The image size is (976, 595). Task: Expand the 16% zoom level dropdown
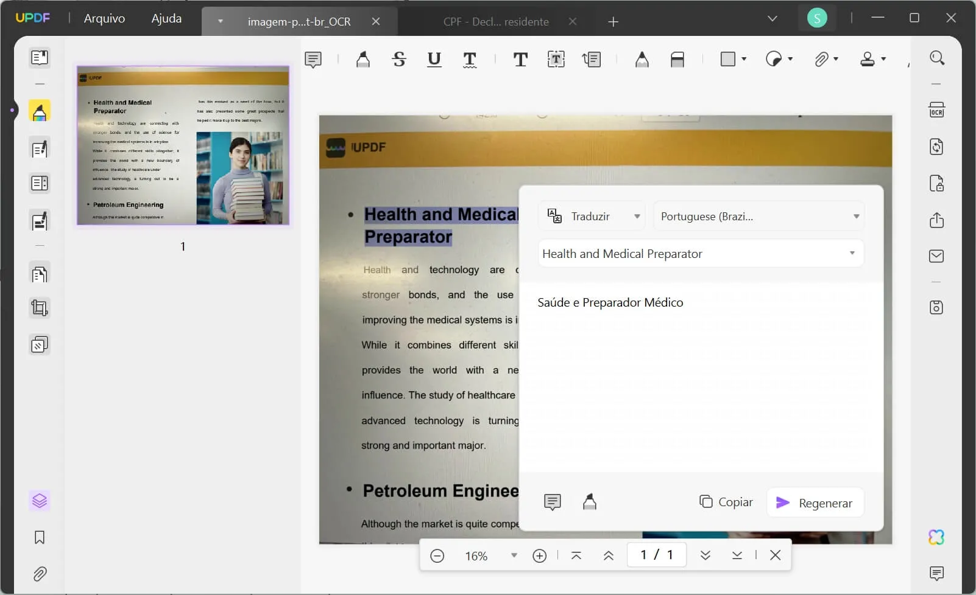click(x=514, y=555)
